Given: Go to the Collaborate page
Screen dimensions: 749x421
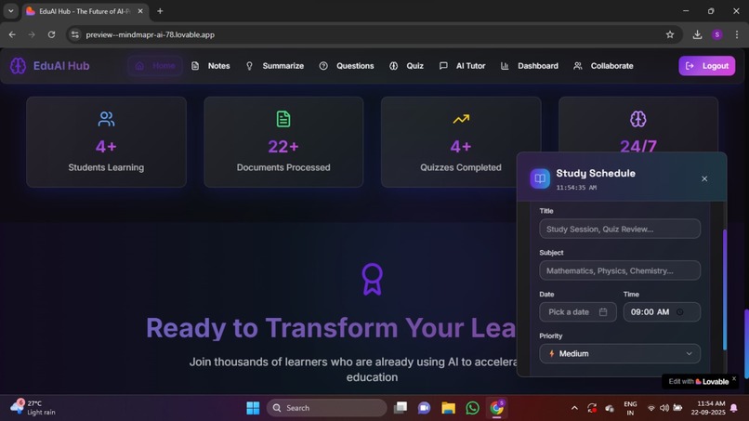Looking at the screenshot, I should click(603, 66).
